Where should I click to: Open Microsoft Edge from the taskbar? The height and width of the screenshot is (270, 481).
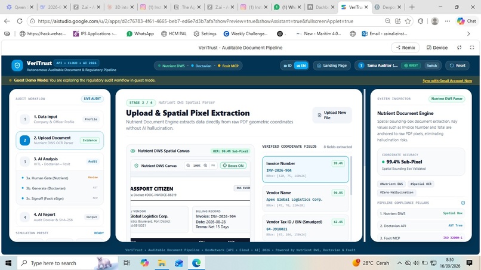click(196, 263)
